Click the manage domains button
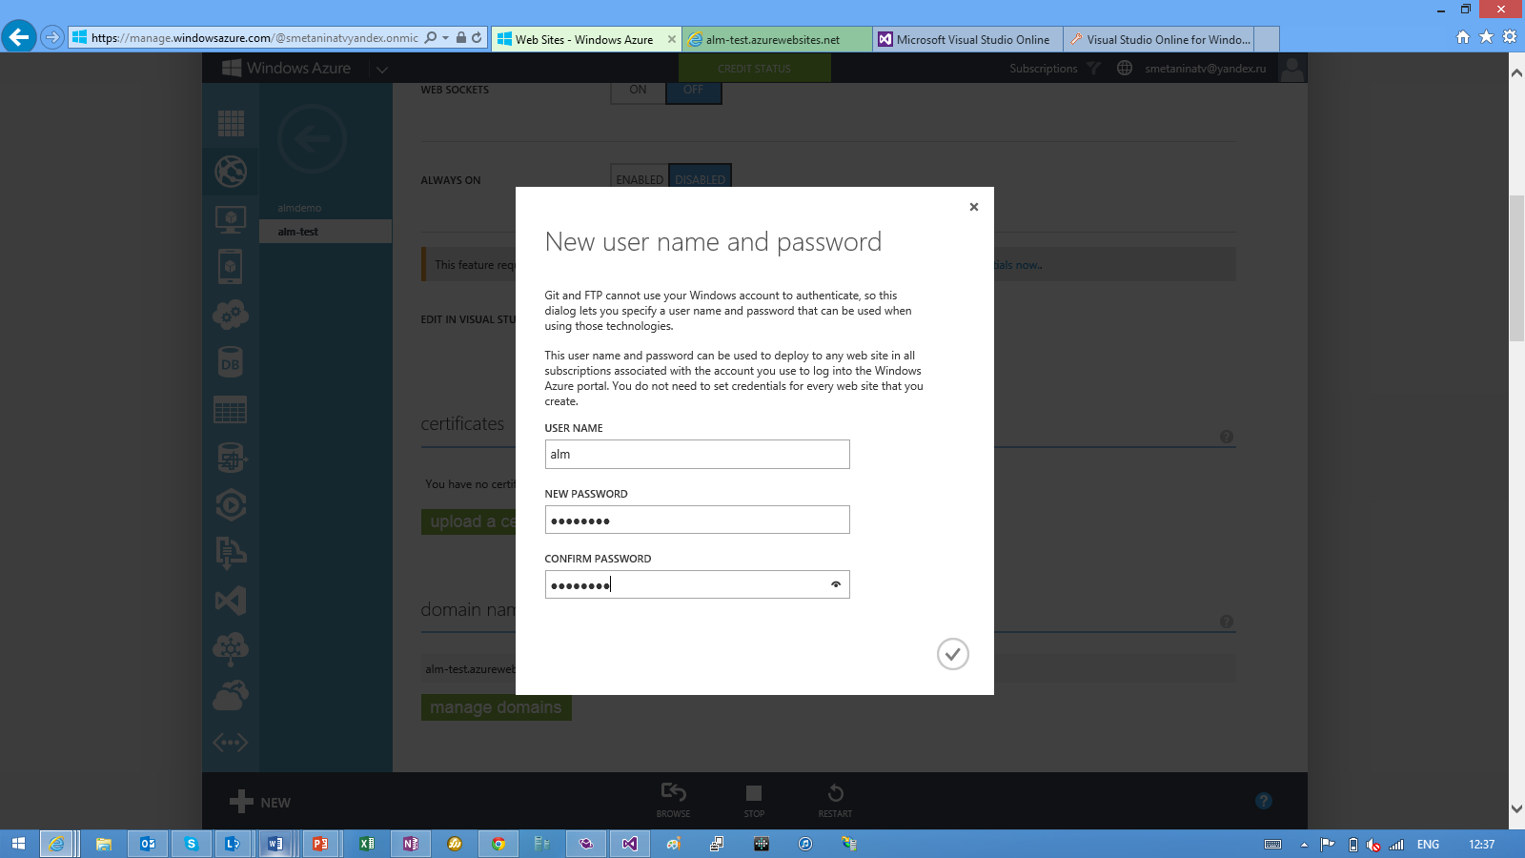The image size is (1525, 858). 496,707
